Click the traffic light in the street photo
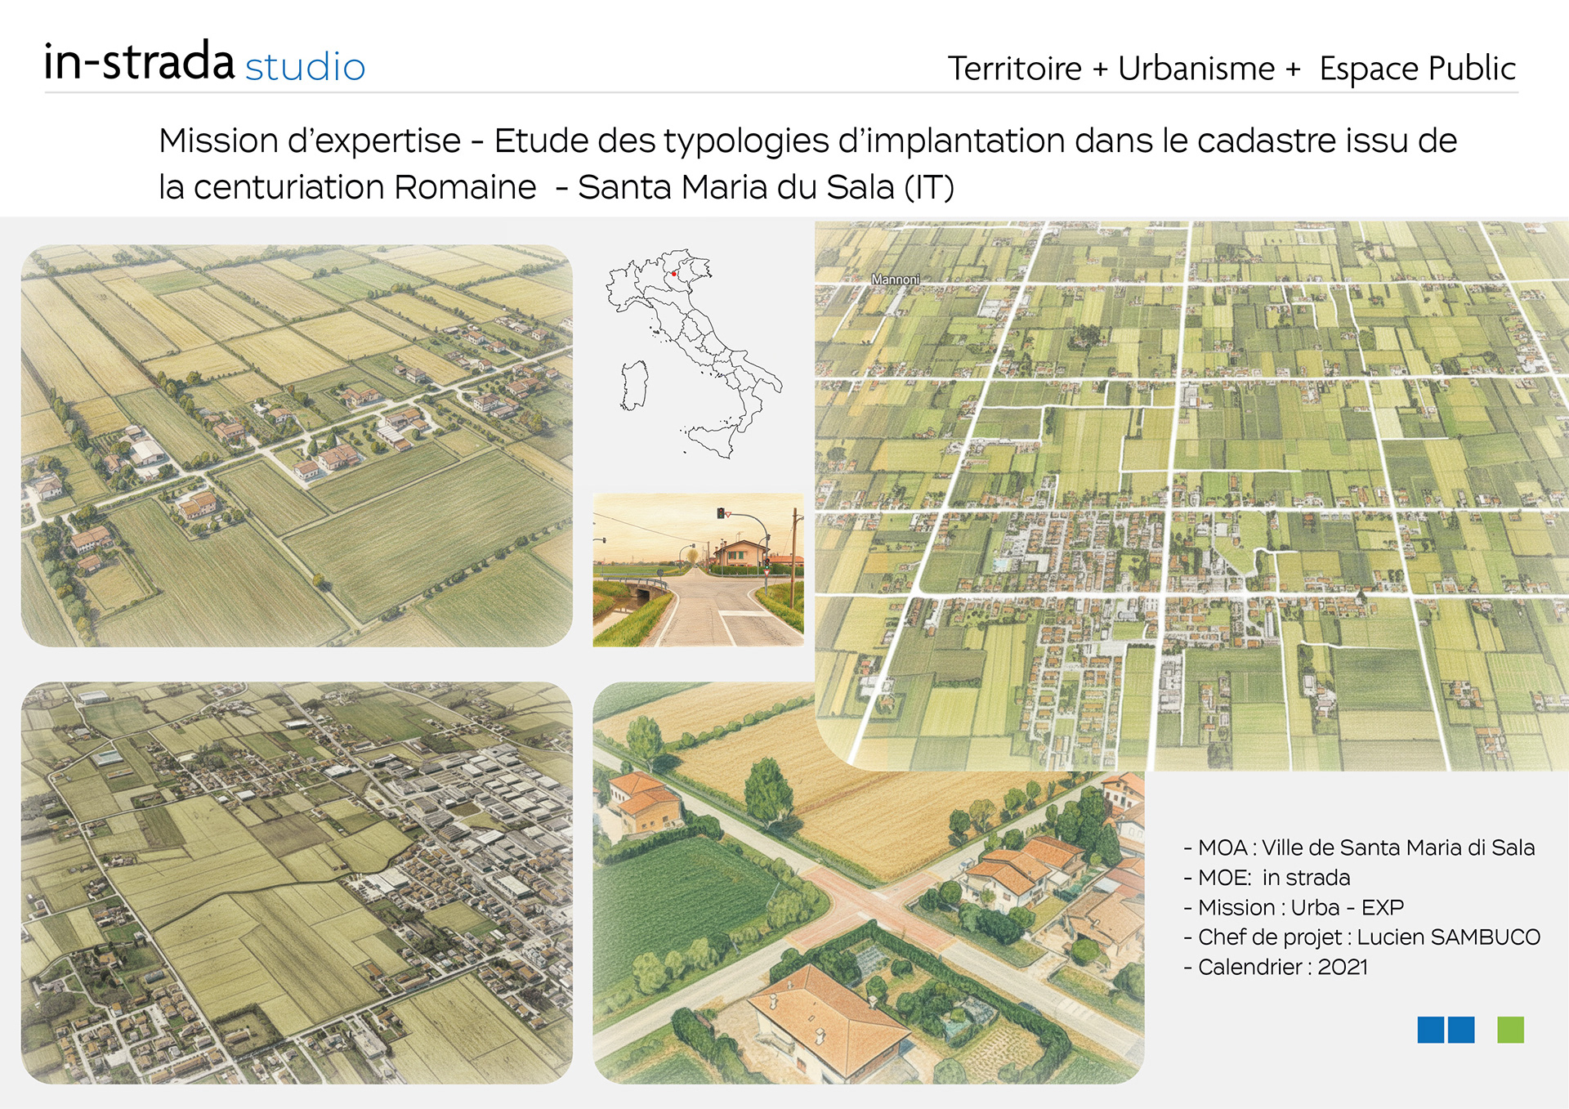Image resolution: width=1569 pixels, height=1109 pixels. point(721,513)
